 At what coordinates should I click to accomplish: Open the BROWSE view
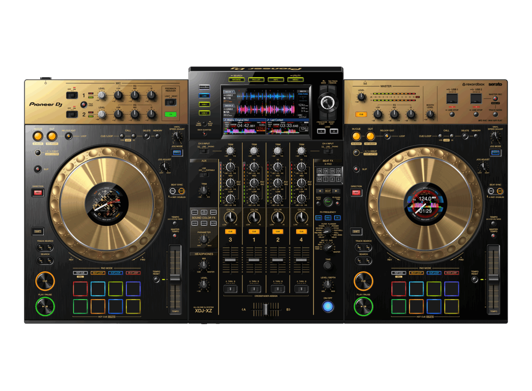(237, 79)
